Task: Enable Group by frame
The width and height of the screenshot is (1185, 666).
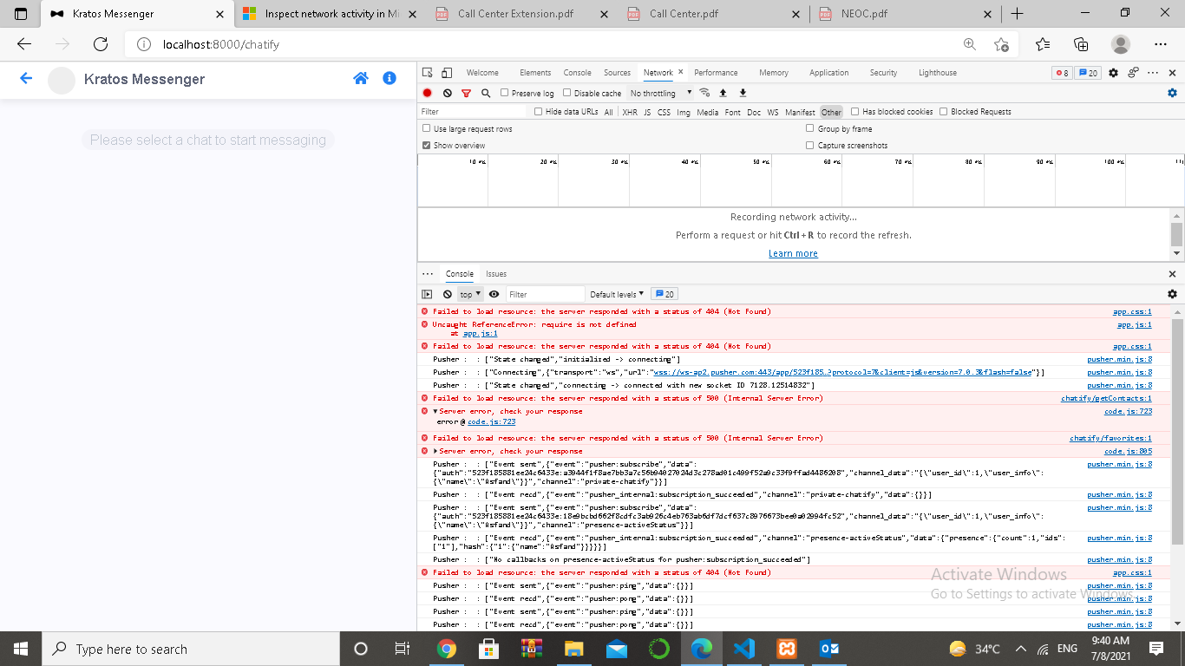Action: (x=810, y=128)
